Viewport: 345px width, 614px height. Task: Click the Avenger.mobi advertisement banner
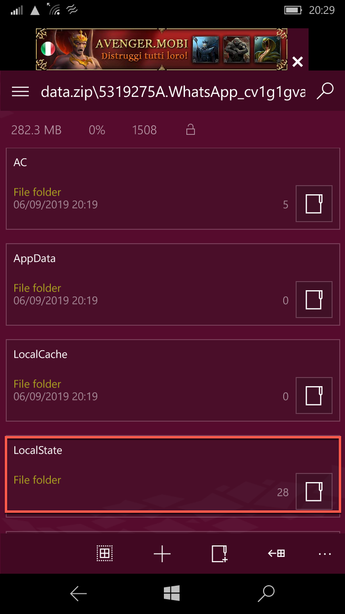[x=162, y=49]
